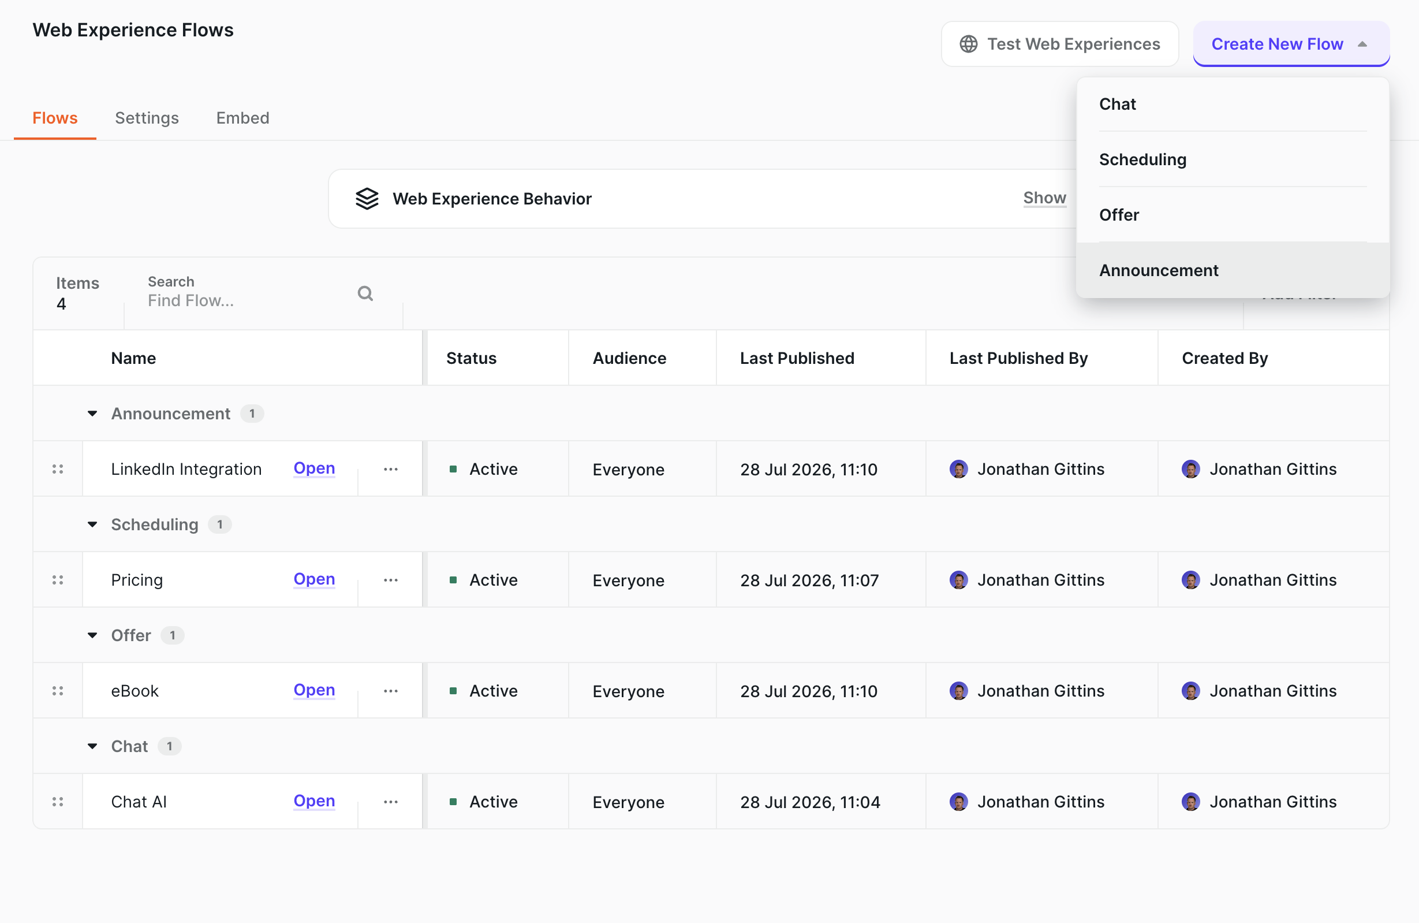Switch to the Settings tab
1419x923 pixels.
147,118
